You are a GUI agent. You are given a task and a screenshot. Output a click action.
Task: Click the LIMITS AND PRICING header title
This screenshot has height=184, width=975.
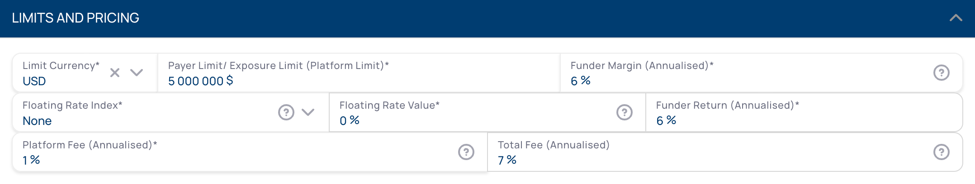point(76,18)
